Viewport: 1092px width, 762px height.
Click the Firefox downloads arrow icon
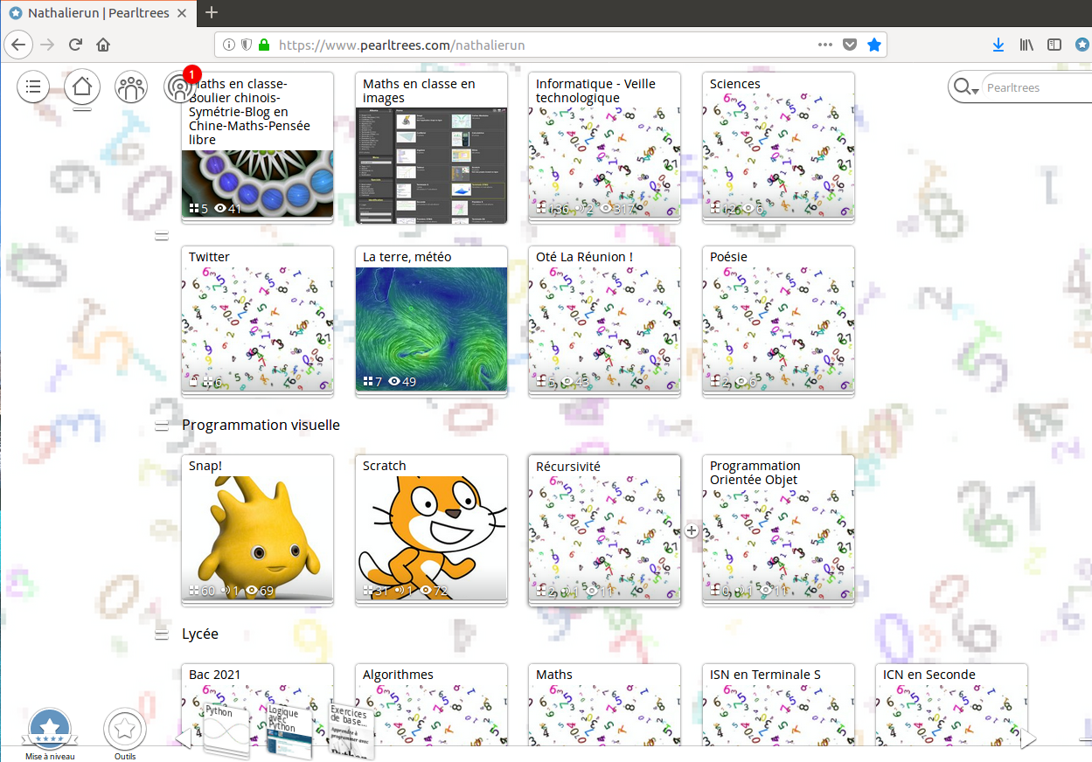(998, 45)
